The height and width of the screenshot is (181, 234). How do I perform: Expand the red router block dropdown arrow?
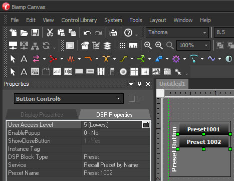click(x=62, y=59)
